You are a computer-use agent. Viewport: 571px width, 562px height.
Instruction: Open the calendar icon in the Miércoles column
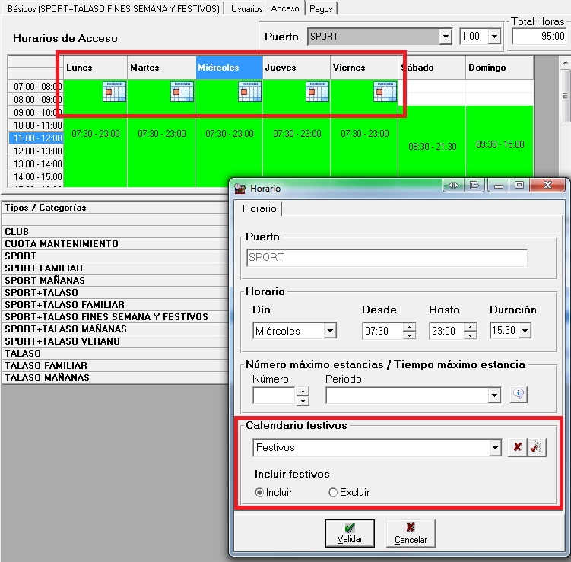click(x=250, y=91)
